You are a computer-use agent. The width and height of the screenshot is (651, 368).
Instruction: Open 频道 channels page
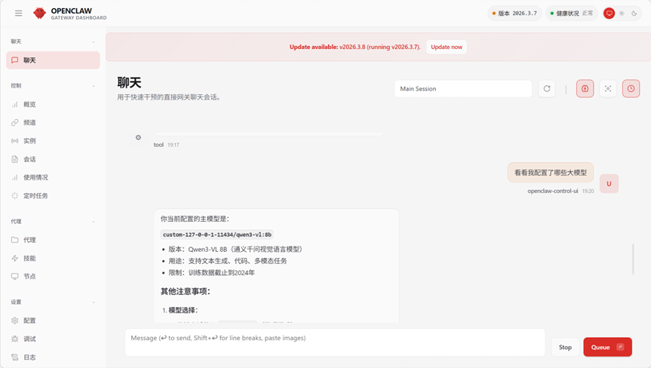click(x=53, y=122)
